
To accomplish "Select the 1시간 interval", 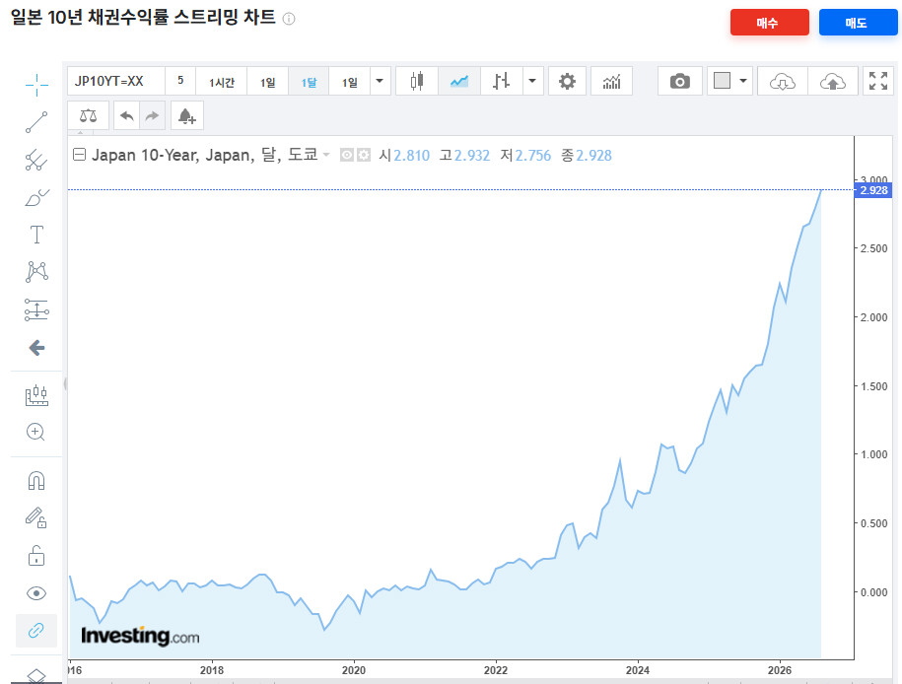I will (x=222, y=81).
